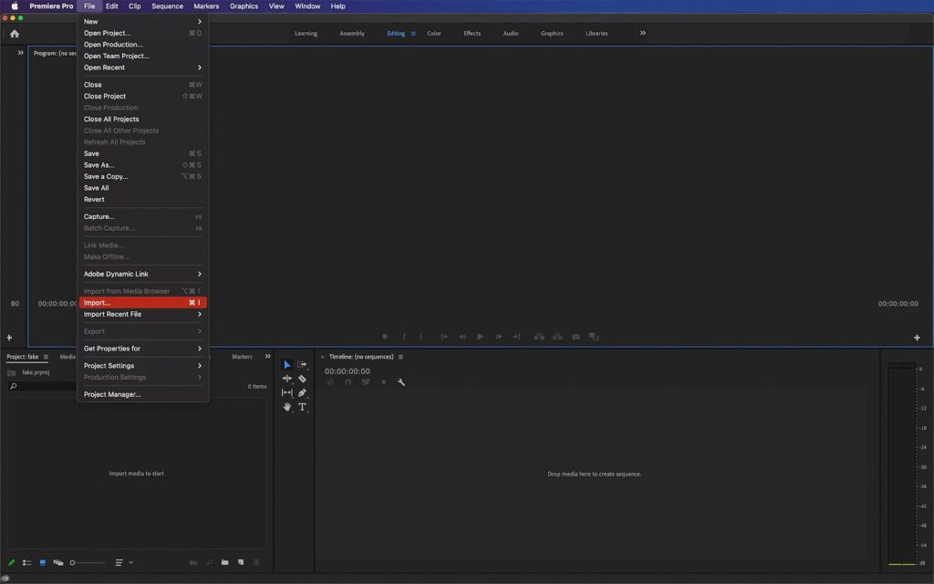Choose Open Project... menu item

(x=142, y=34)
